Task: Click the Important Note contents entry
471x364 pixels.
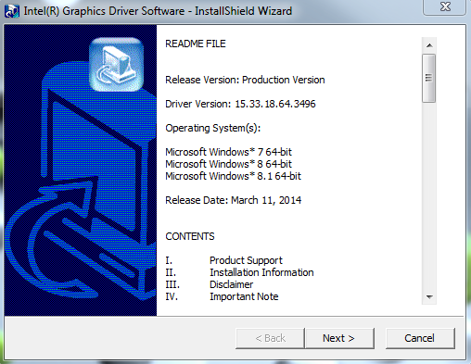Action: (x=244, y=296)
